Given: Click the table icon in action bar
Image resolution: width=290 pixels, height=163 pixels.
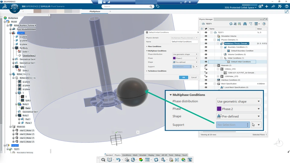Looking at the screenshot, I should (x=147, y=160).
